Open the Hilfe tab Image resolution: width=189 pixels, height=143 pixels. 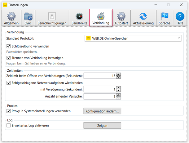click(x=180, y=18)
